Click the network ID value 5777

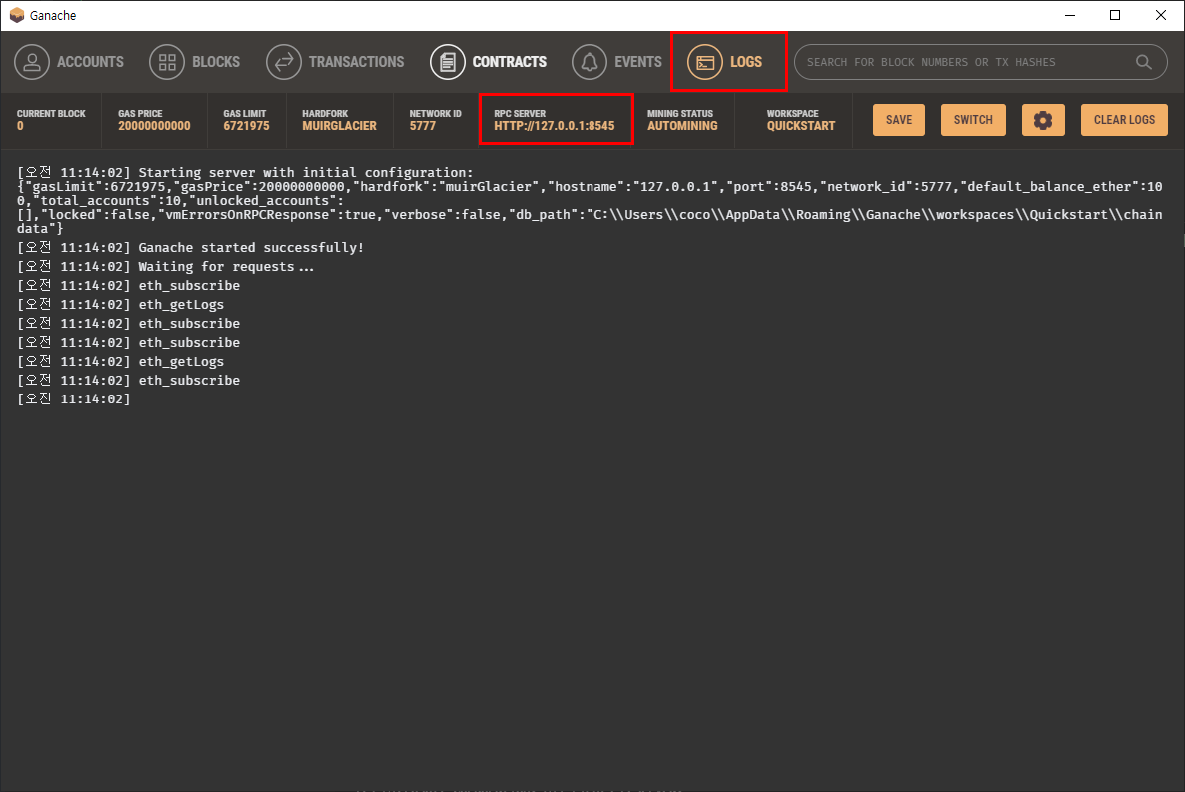point(423,126)
